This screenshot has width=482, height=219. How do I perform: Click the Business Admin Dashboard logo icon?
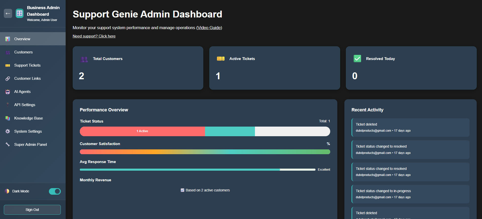[20, 13]
